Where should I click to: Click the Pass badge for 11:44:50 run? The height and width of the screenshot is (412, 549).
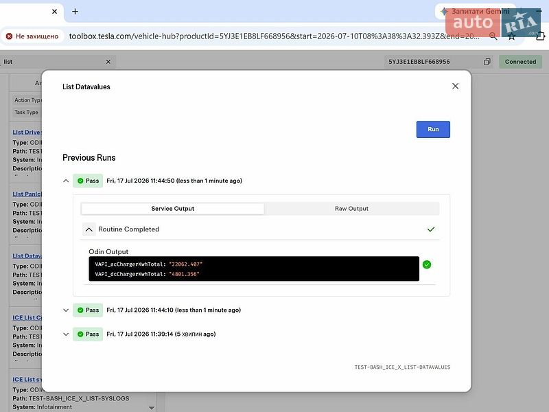click(88, 181)
